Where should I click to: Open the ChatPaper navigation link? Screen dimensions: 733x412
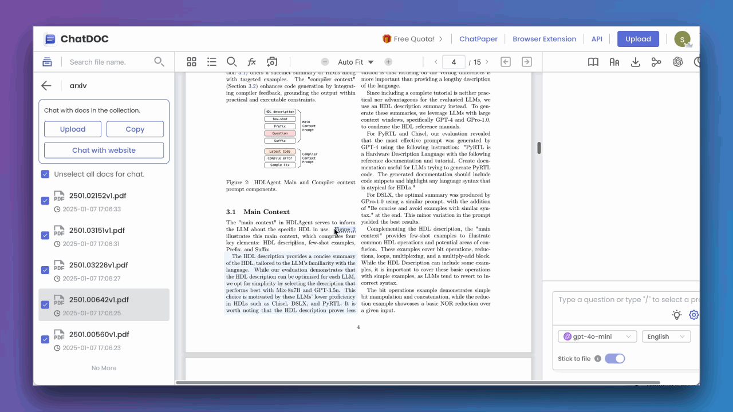(478, 39)
